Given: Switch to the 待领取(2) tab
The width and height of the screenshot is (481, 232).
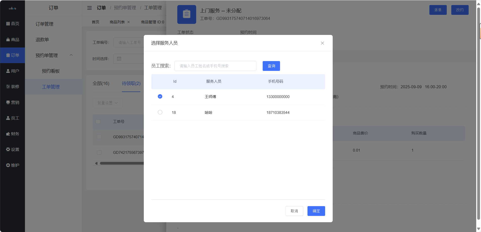Looking at the screenshot, I should (131, 83).
